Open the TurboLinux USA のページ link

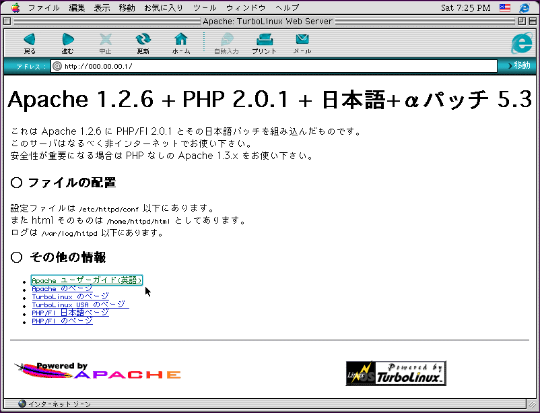tap(80, 305)
